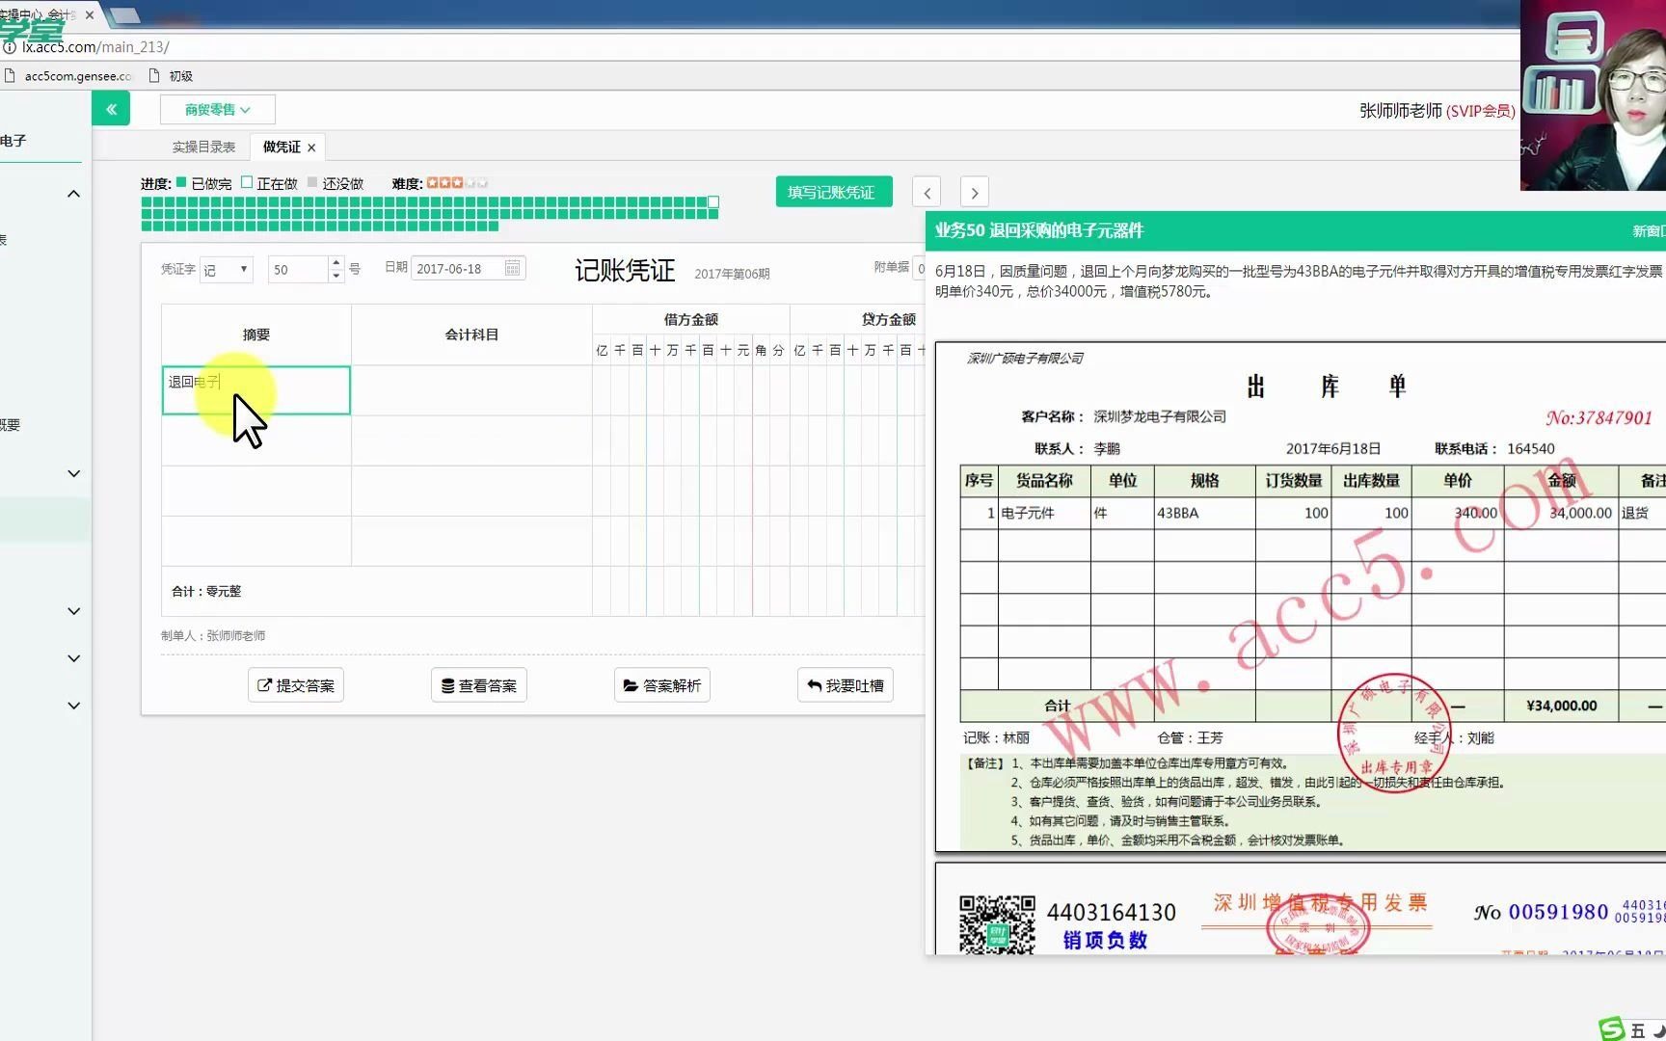Collapse the first sidebar section chevron
Image resolution: width=1666 pixels, height=1041 pixels.
coord(73,194)
